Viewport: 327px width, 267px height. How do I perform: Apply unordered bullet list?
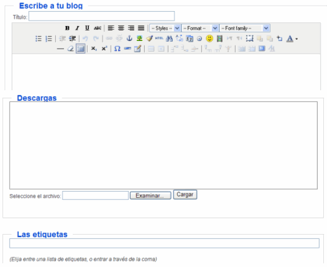pyautogui.click(x=39, y=39)
